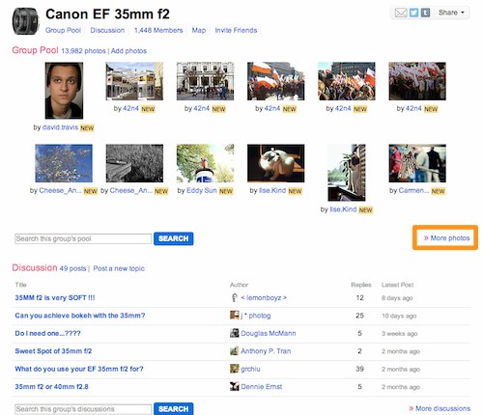Open grchiu avatar icon
Image resolution: width=483 pixels, height=415 pixels.
pos(235,369)
